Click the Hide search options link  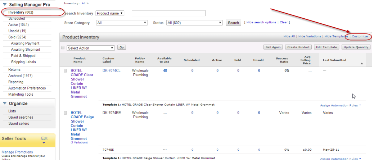pos(261,22)
